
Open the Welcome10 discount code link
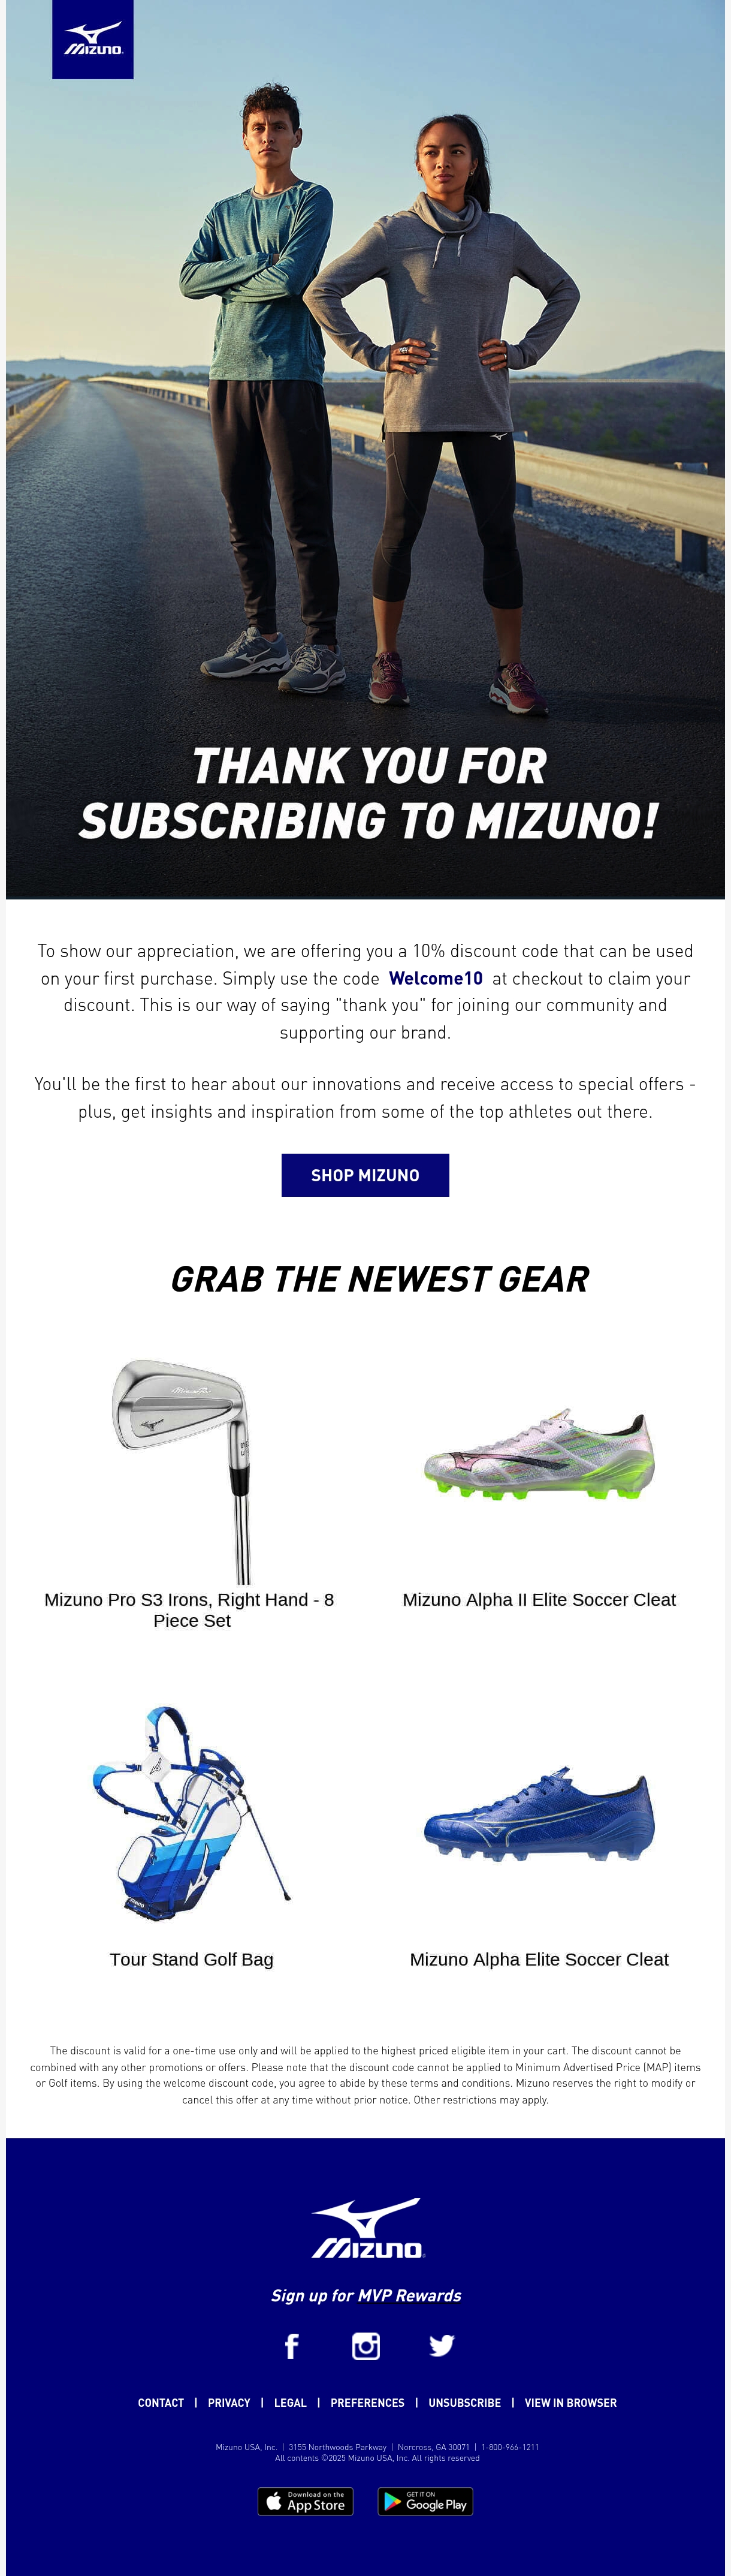(x=436, y=978)
